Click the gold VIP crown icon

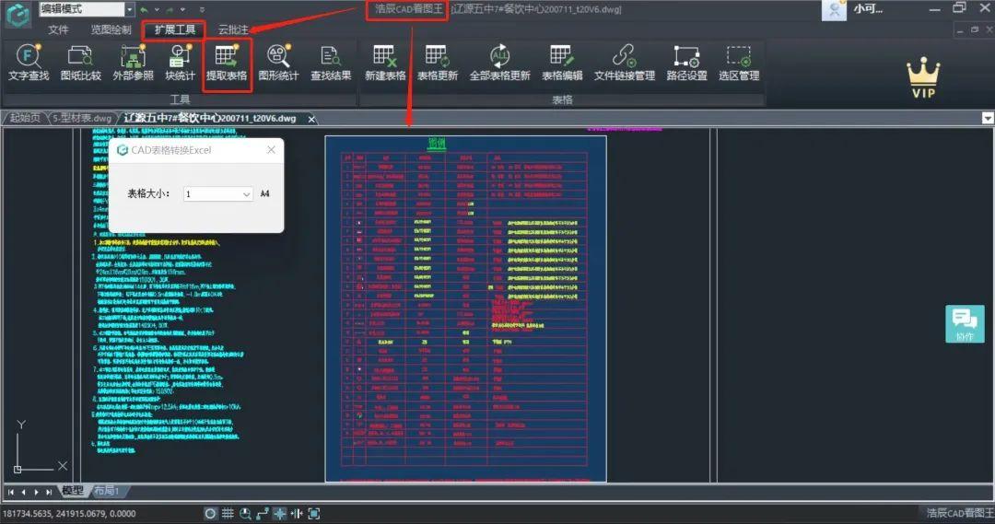(923, 77)
